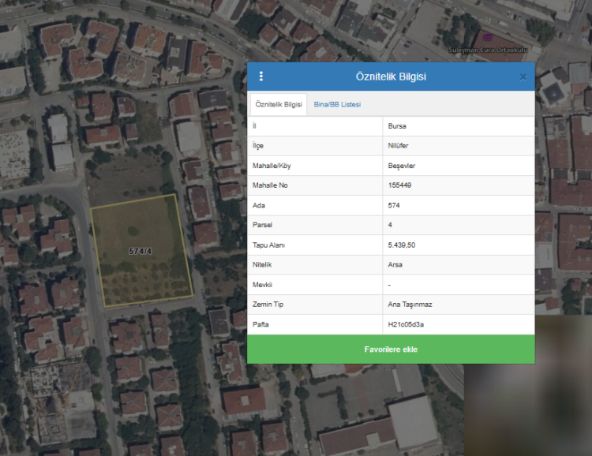The width and height of the screenshot is (592, 456).
Task: Open the three-dot options menu in panel header
Action: click(261, 77)
